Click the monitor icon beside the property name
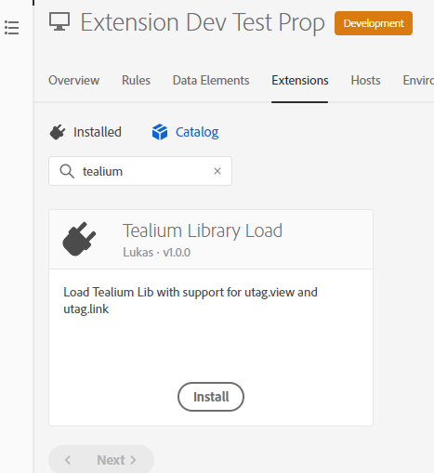Screen dimensions: 434x473 [x=59, y=21]
